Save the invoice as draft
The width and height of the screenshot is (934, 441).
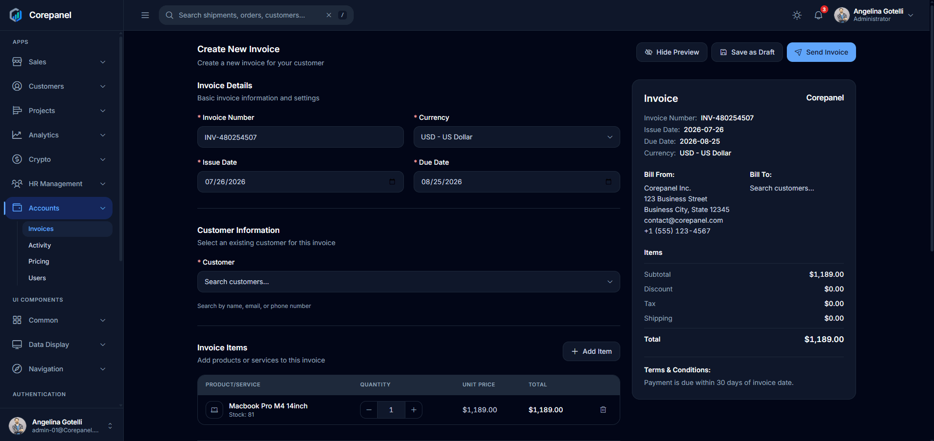[x=747, y=52]
